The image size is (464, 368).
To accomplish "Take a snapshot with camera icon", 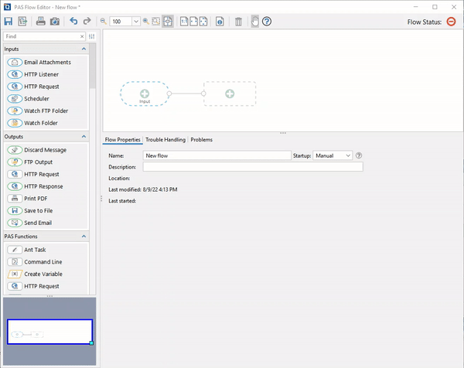I will pos(55,22).
